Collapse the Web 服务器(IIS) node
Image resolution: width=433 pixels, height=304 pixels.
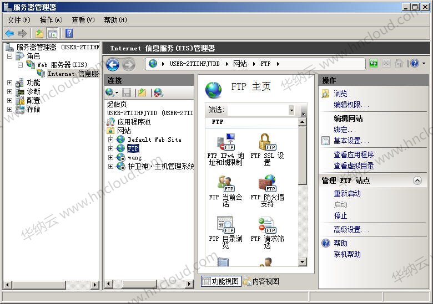point(20,65)
